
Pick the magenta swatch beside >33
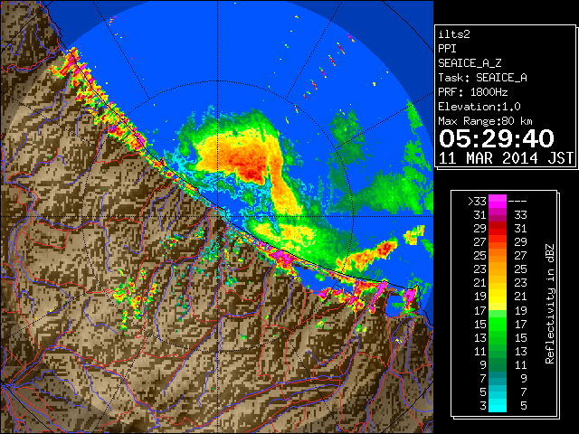[x=498, y=202]
